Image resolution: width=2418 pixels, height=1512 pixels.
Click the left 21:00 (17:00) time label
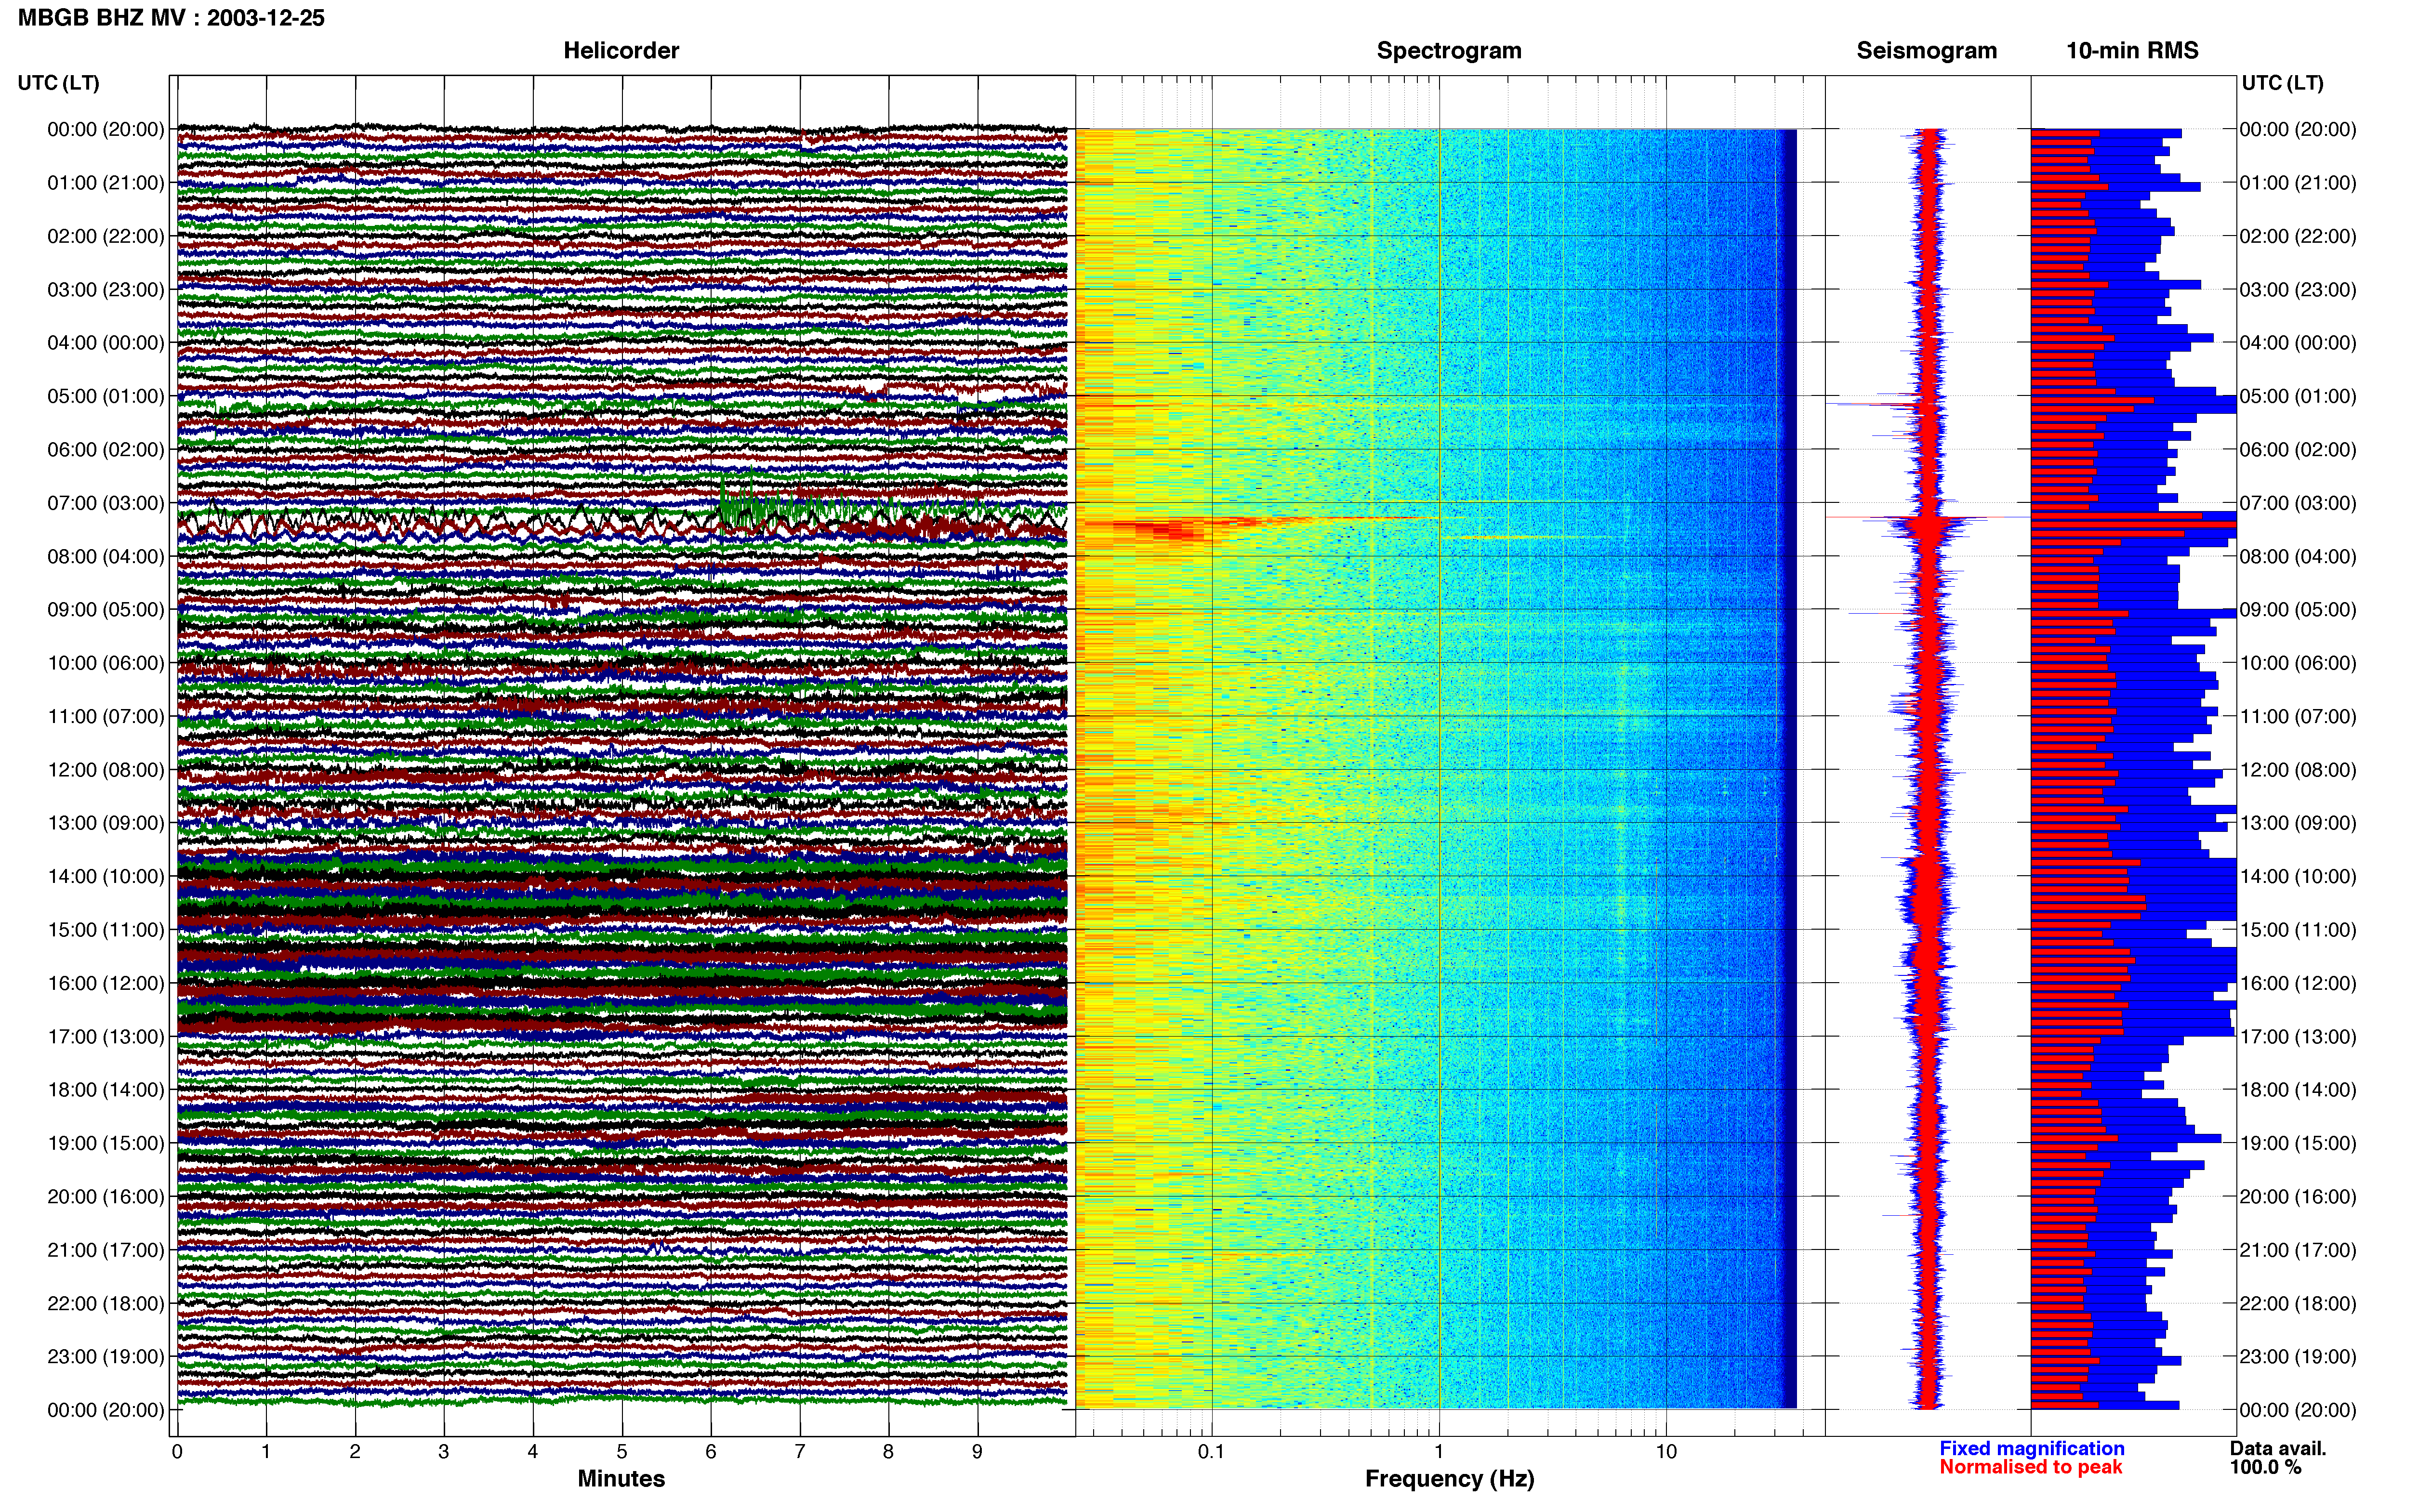(106, 1250)
